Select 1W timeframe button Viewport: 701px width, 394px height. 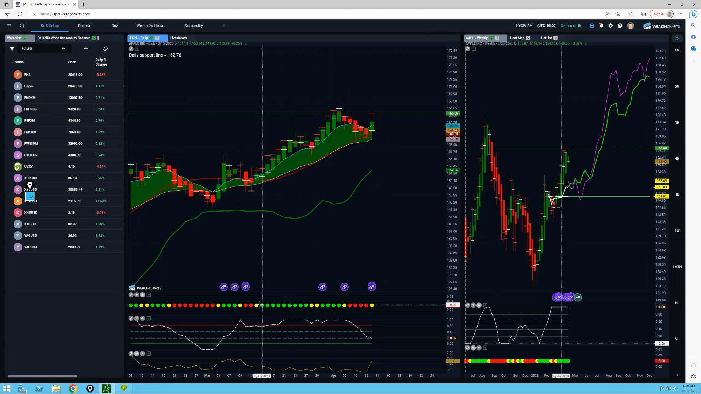click(677, 231)
